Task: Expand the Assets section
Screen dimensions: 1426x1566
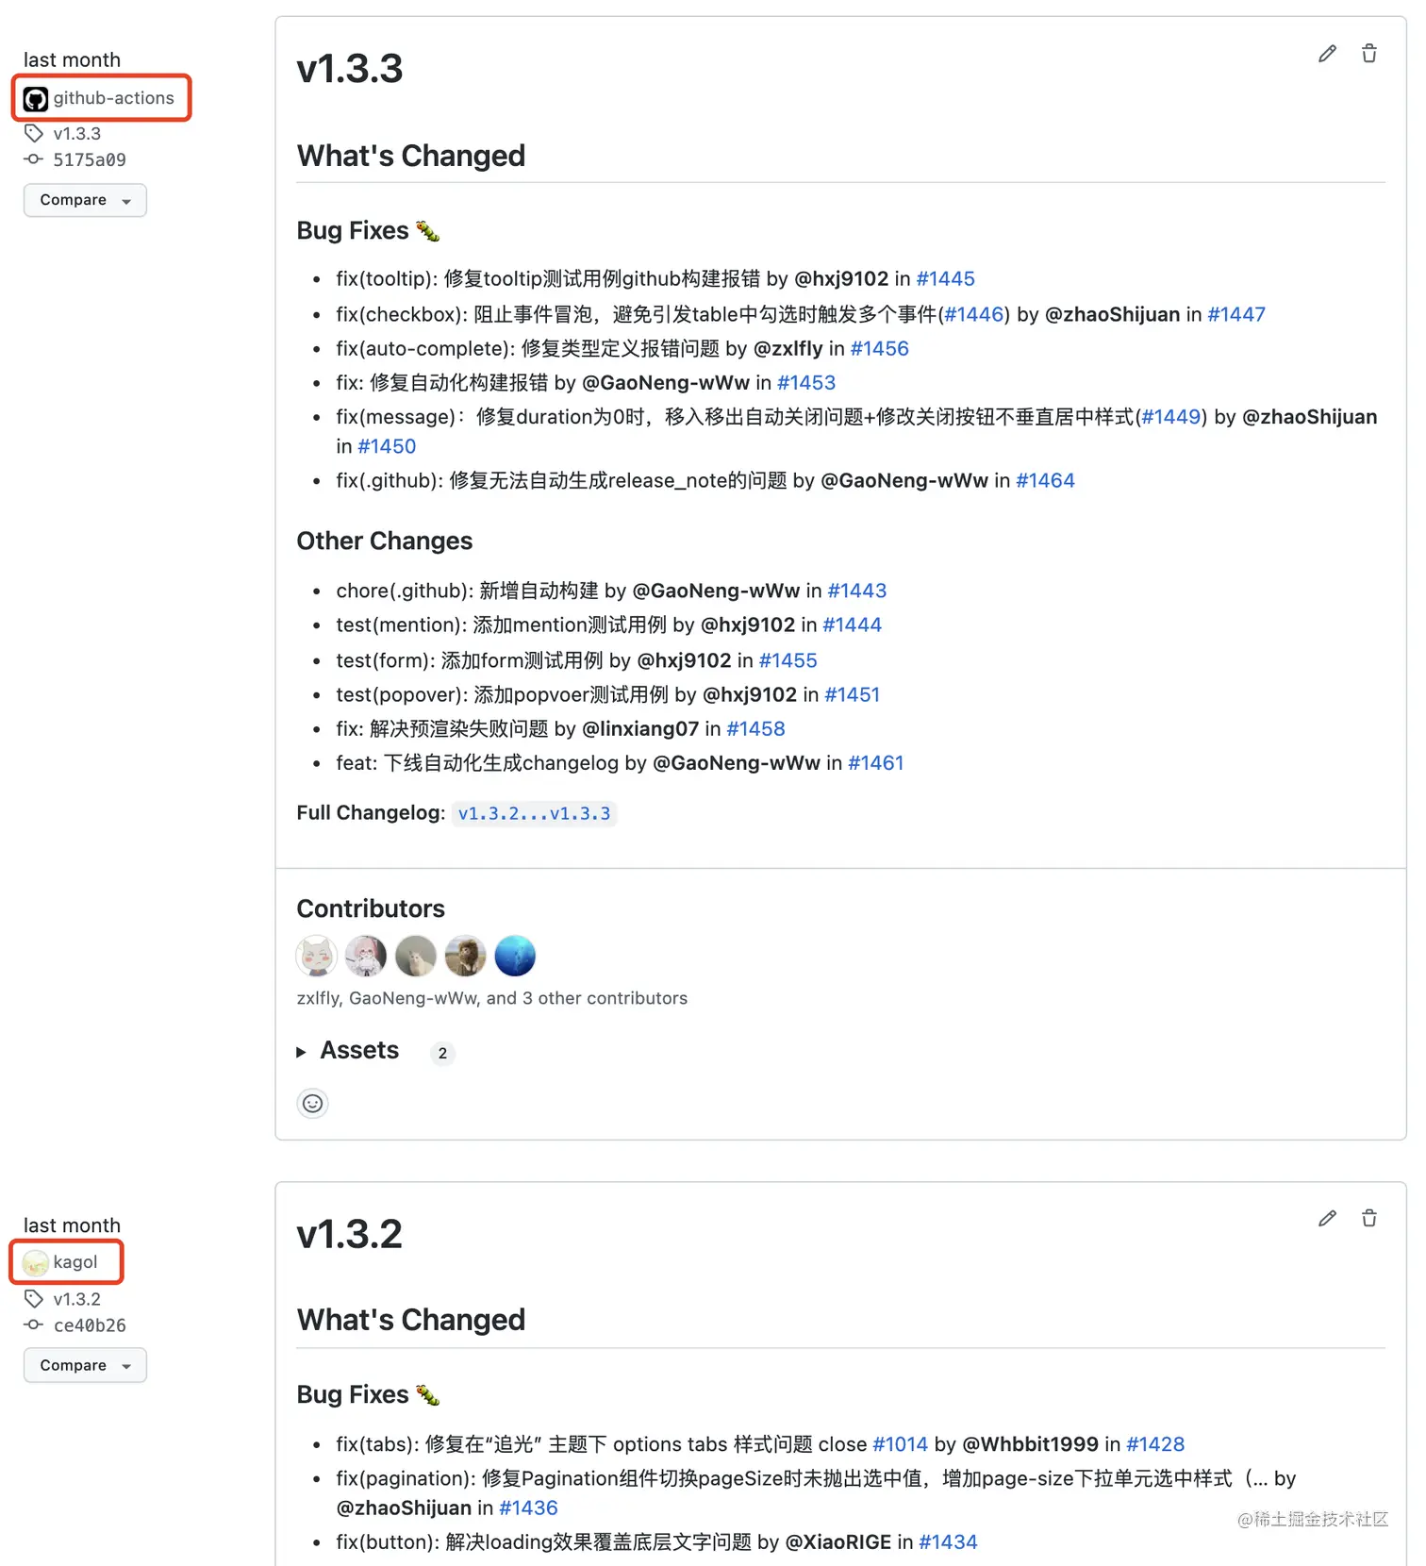Action: click(x=358, y=1051)
